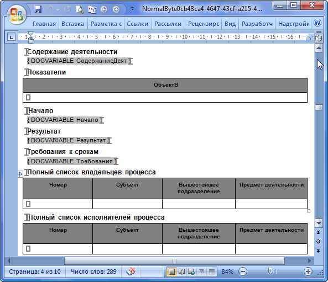Click the DOCVARIABLE Результат field
The image size is (328, 282).
[69, 140]
